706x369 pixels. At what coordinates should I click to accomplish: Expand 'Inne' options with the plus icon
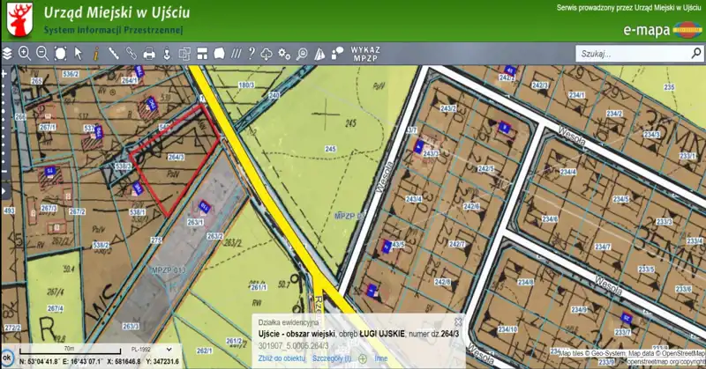[x=363, y=358]
